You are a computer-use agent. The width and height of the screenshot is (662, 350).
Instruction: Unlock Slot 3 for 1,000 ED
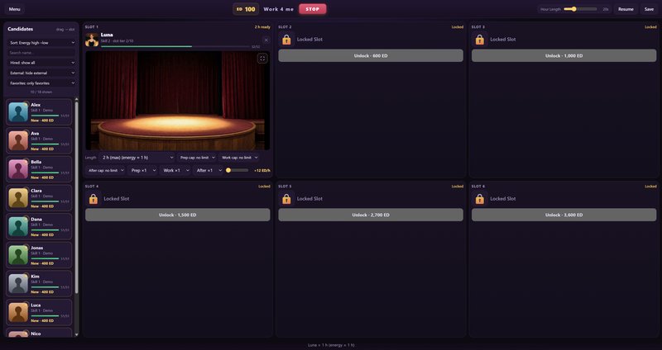pos(564,55)
